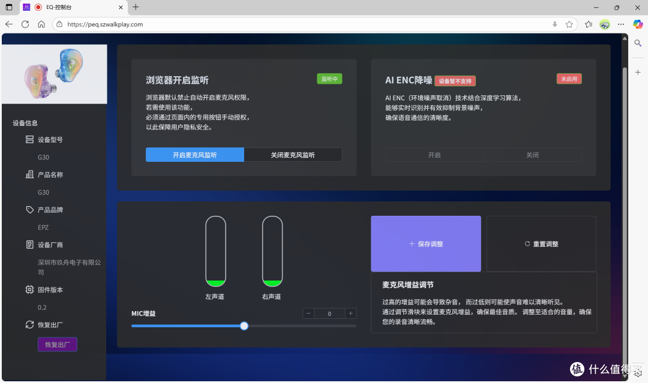Open the favorites list icon
Screen dimensions: 648x383
589,25
